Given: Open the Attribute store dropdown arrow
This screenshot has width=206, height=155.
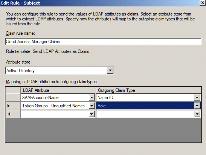Looking at the screenshot, I should tap(110, 70).
